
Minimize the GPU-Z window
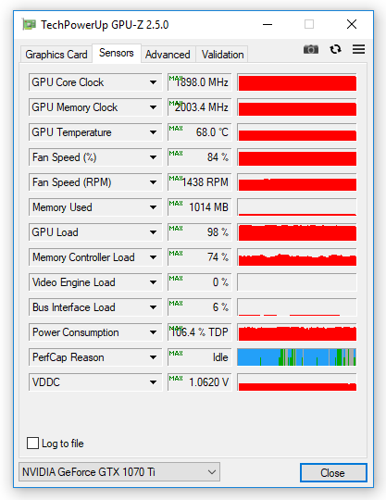coord(268,24)
